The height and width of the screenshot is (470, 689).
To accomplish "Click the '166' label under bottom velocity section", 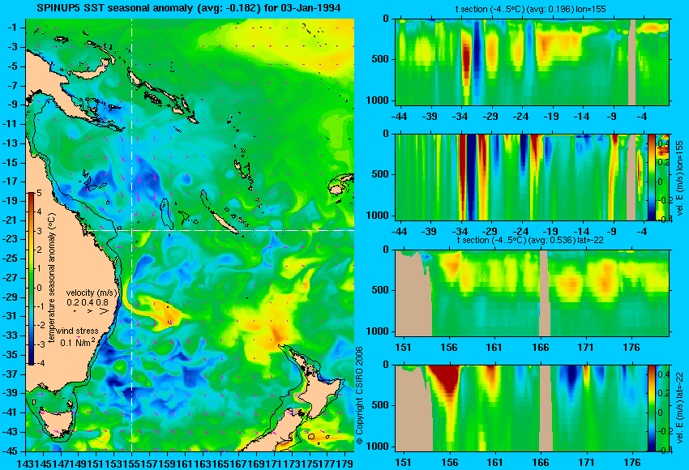I will pyautogui.click(x=541, y=463).
